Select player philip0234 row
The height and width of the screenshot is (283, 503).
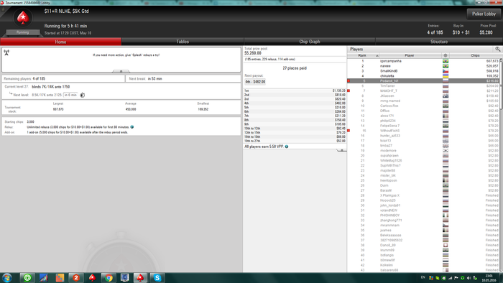click(423, 121)
